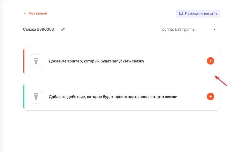Image resolution: width=234 pixels, height=152 pixels.
Task: Click the book icon in the help button
Action: (x=181, y=13)
